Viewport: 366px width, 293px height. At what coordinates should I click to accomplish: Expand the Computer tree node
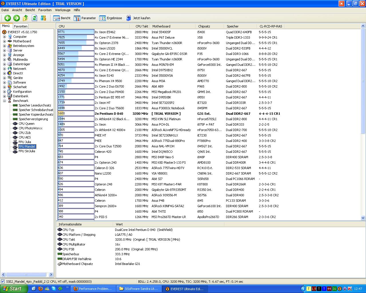[x=4, y=37]
